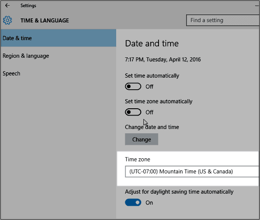This screenshot has height=220, width=260.
Task: Click the Settings window title text
Action: [x=29, y=6]
